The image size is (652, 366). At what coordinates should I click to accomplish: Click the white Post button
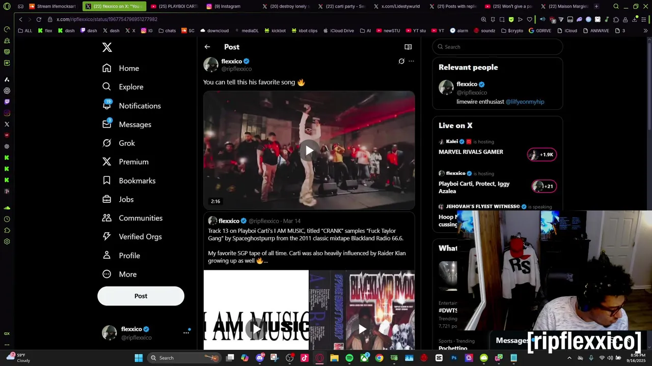pyautogui.click(x=141, y=296)
